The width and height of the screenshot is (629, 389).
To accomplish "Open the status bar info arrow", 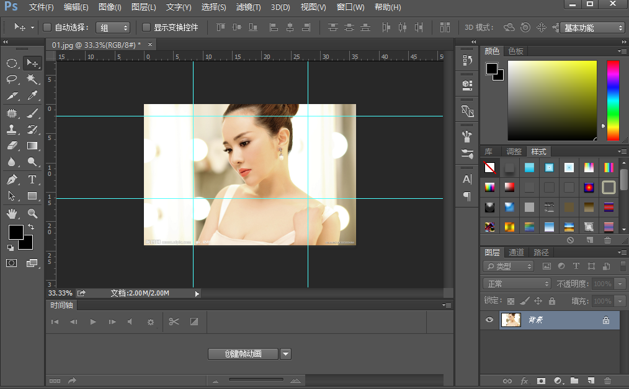I will coord(197,294).
